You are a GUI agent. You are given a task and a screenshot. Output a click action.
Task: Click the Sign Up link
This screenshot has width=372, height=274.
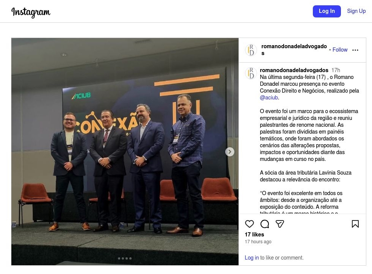click(356, 11)
